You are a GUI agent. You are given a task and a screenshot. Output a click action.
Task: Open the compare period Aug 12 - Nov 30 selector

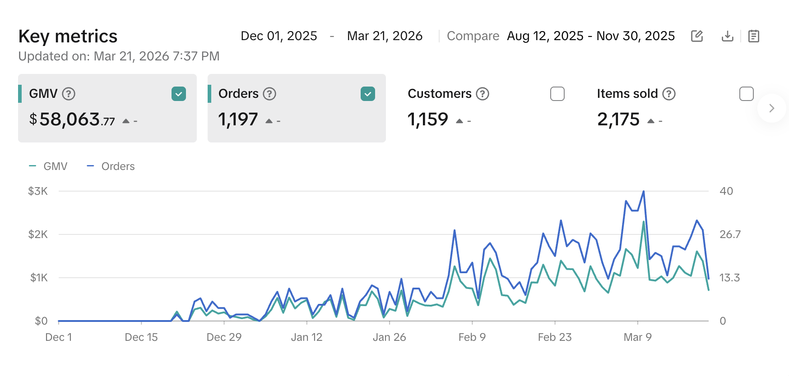tap(590, 36)
